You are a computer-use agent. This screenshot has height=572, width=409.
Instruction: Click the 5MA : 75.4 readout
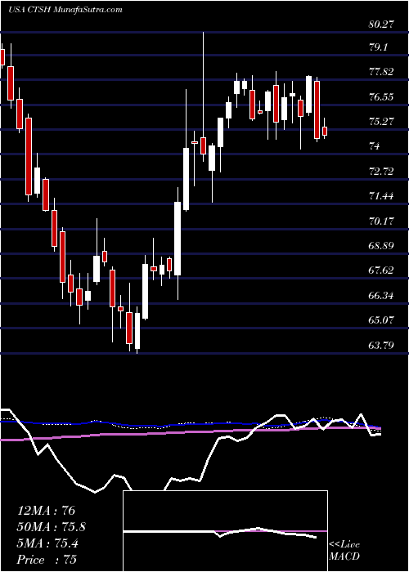[47, 543]
